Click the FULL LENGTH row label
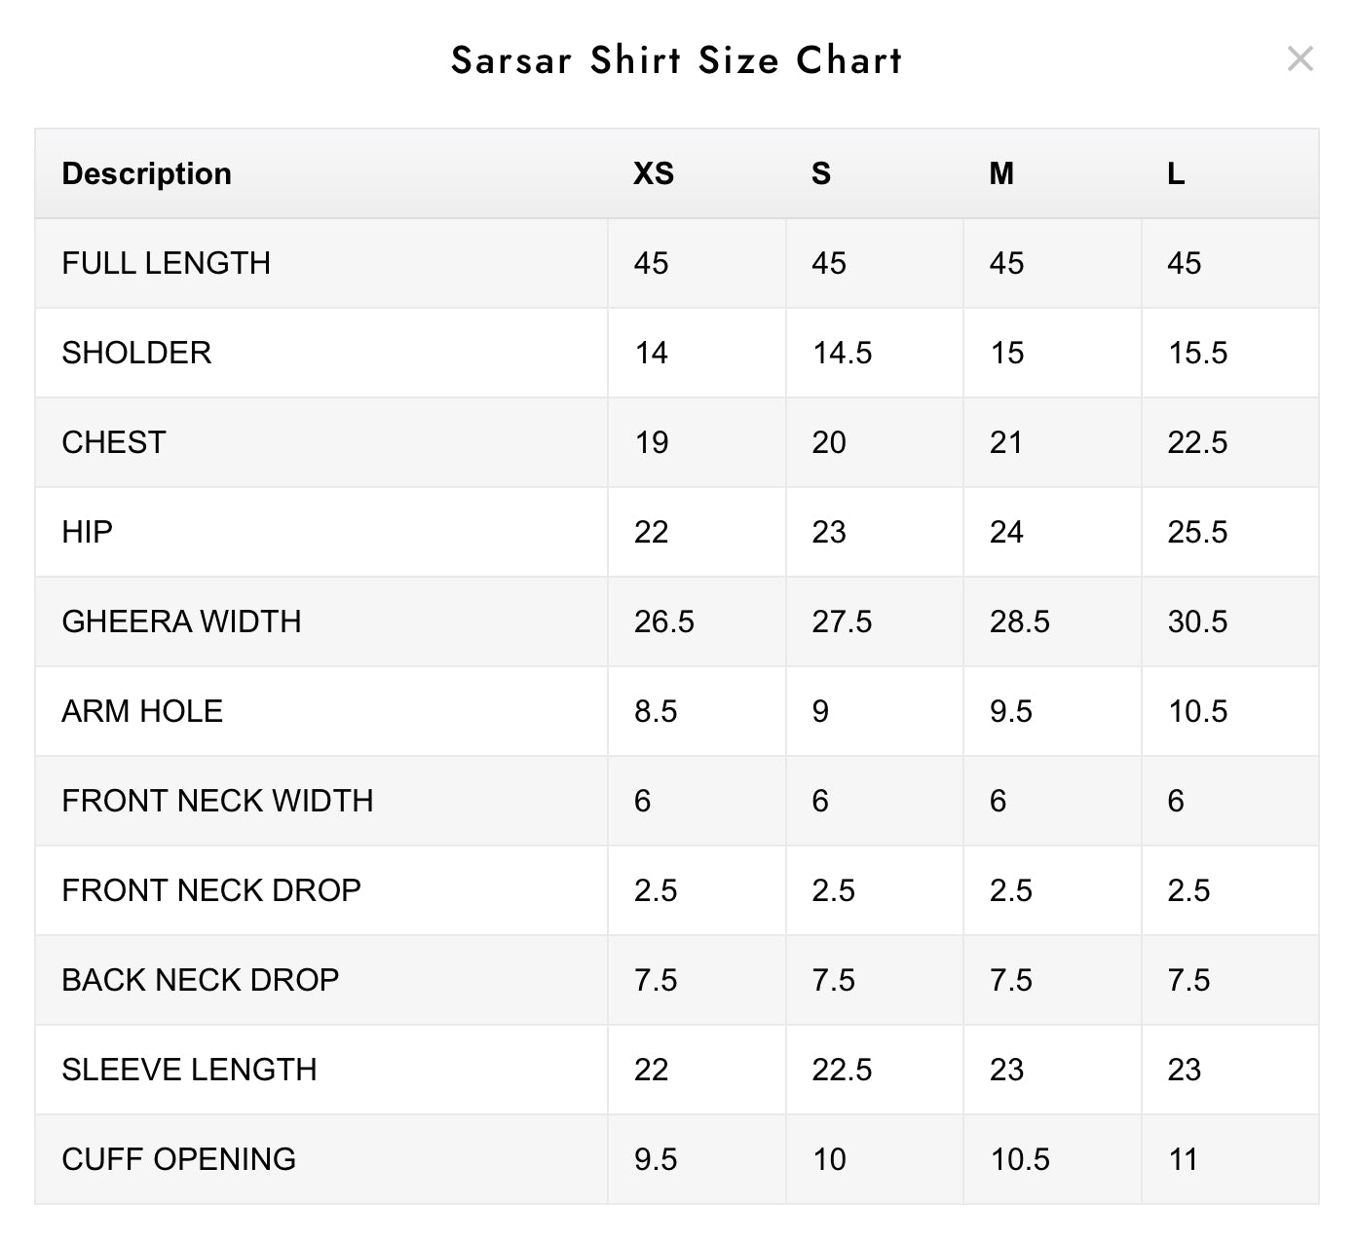The image size is (1357, 1242). pos(167,263)
